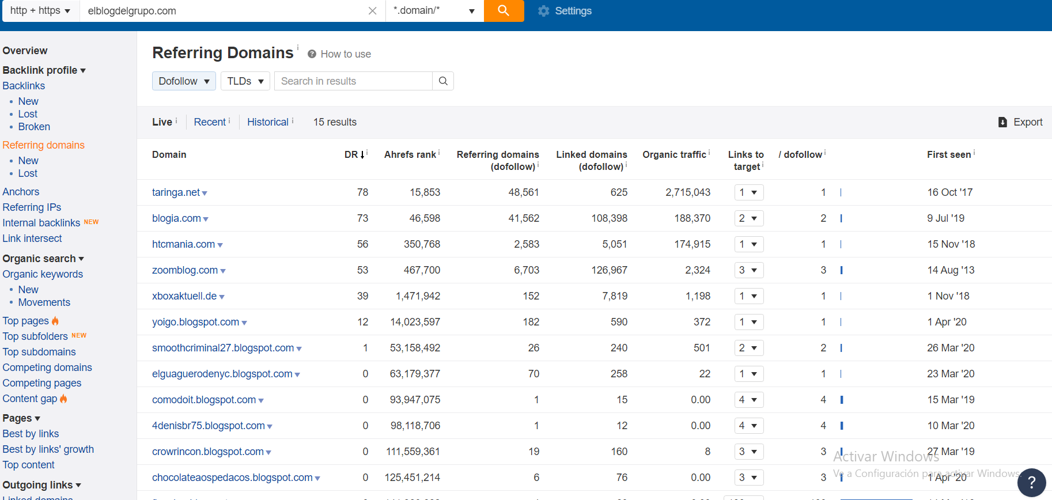The height and width of the screenshot is (500, 1052).
Task: Click the orange search magnifier button
Action: tap(504, 10)
